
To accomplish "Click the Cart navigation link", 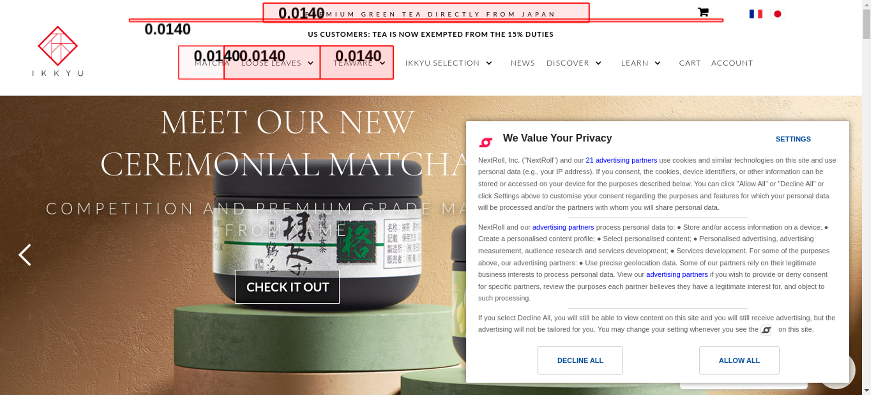I will pos(690,63).
